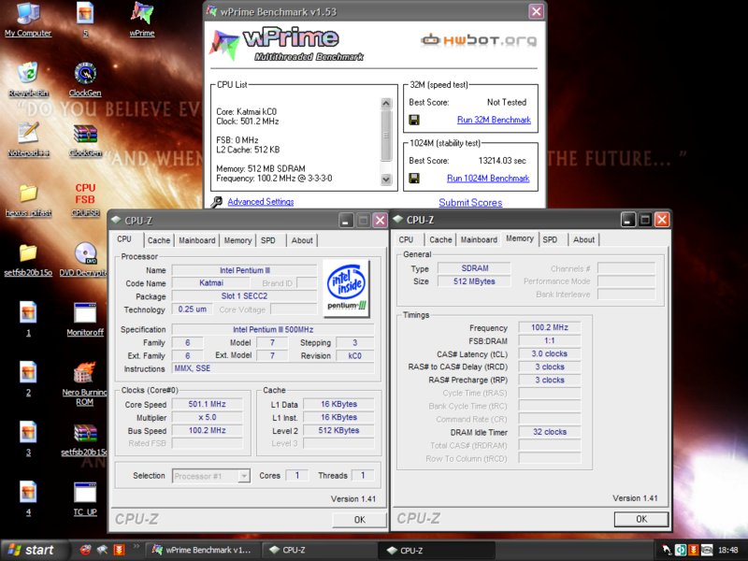Click Specification field Intel Pentium III 500MHz
The height and width of the screenshot is (561, 748).
click(x=273, y=330)
